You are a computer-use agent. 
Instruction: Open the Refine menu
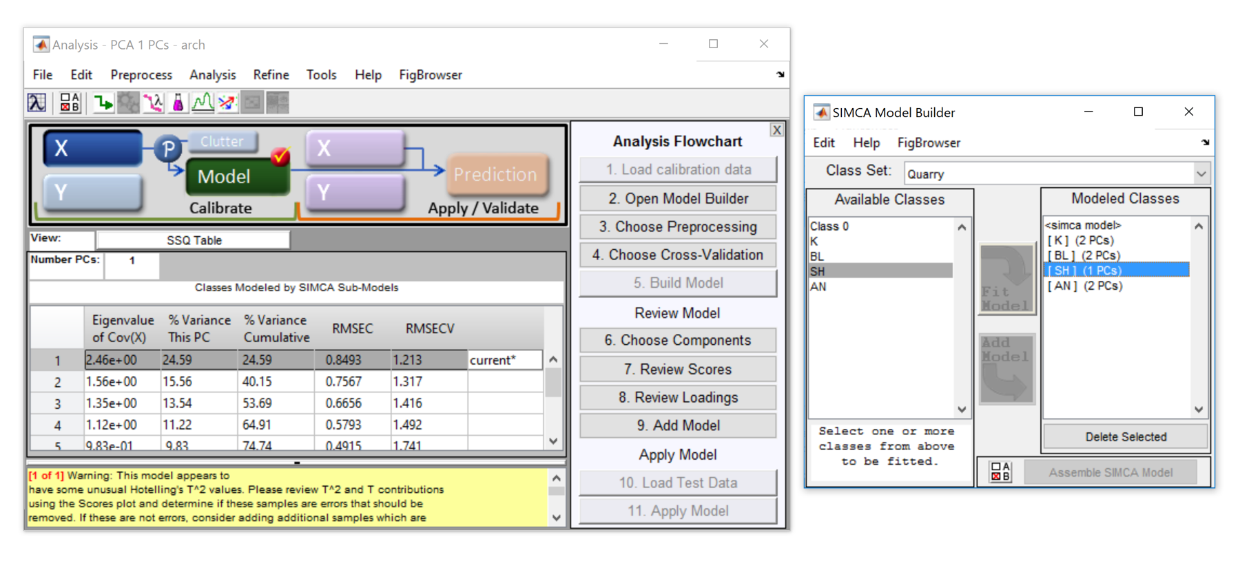coord(271,75)
